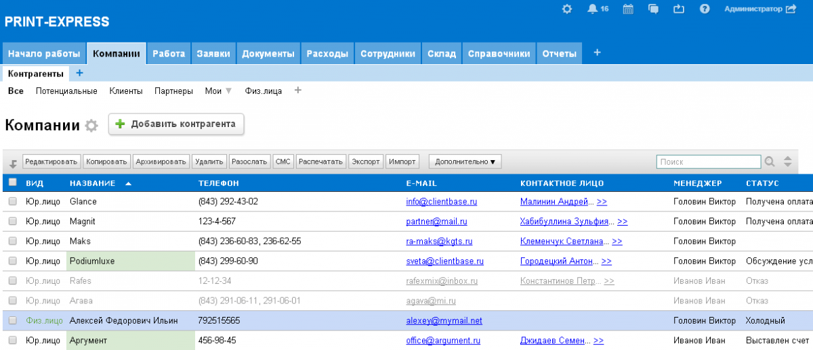The image size is (813, 350).
Task: Click the gear icon beside Компании heading
Action: [x=91, y=126]
